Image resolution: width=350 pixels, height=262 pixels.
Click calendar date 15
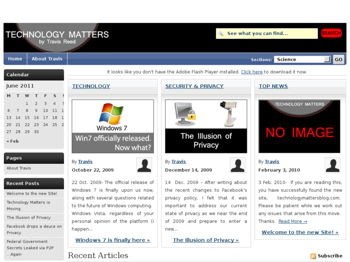pos(27,117)
